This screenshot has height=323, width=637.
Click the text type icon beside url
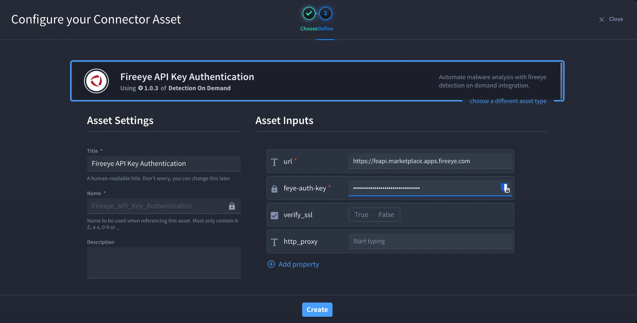coord(274,162)
